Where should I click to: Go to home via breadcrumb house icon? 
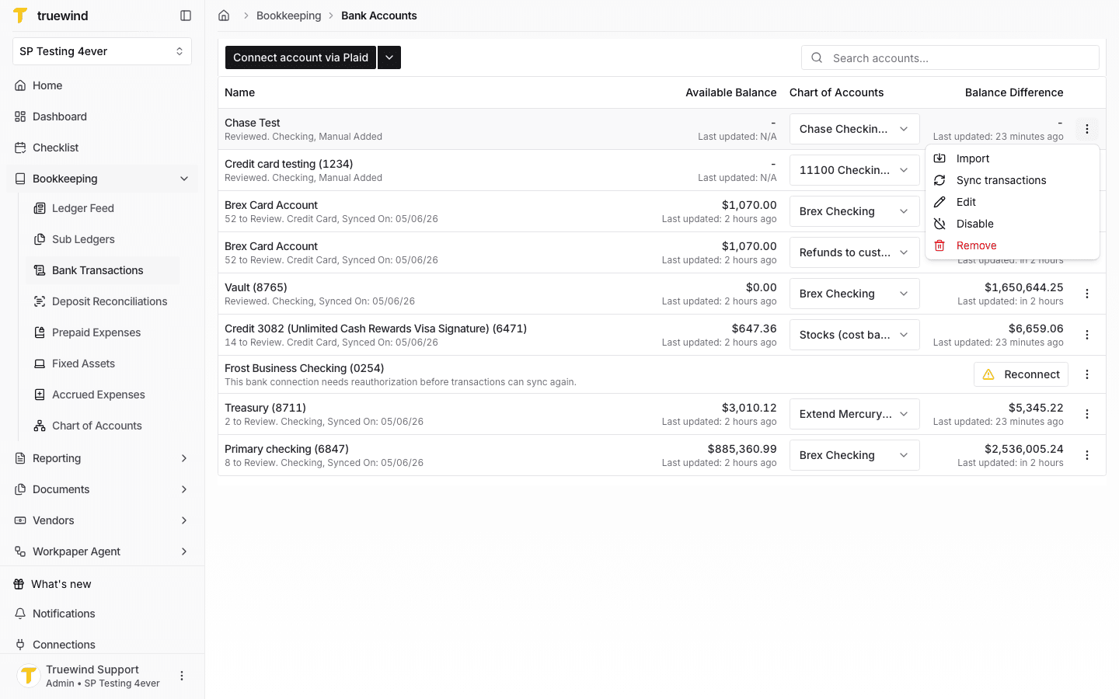pyautogui.click(x=224, y=16)
